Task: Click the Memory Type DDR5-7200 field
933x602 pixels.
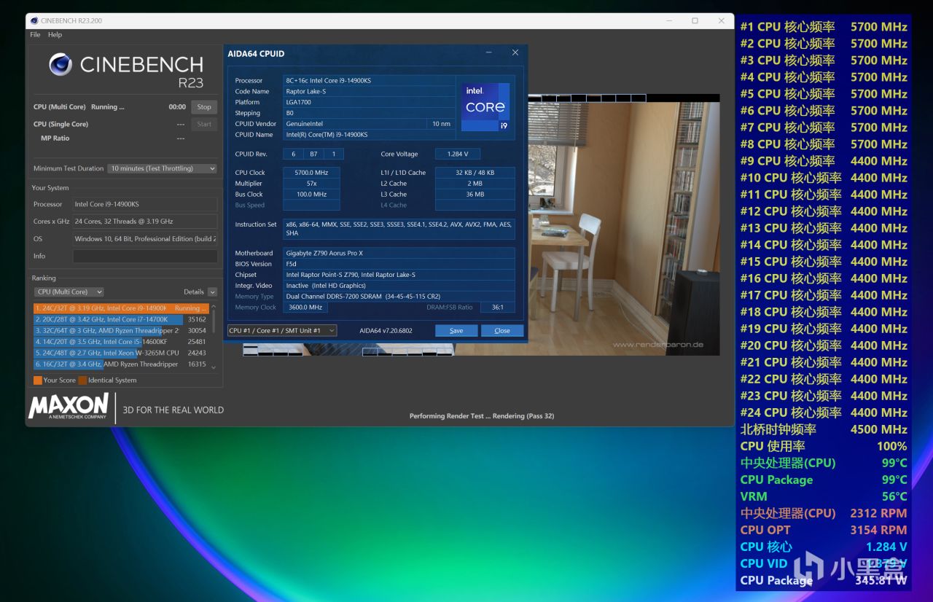Action: 399,297
